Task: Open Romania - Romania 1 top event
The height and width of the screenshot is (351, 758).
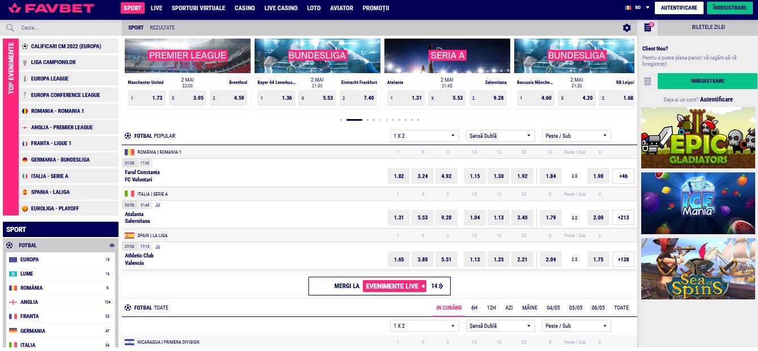Action: [69, 111]
